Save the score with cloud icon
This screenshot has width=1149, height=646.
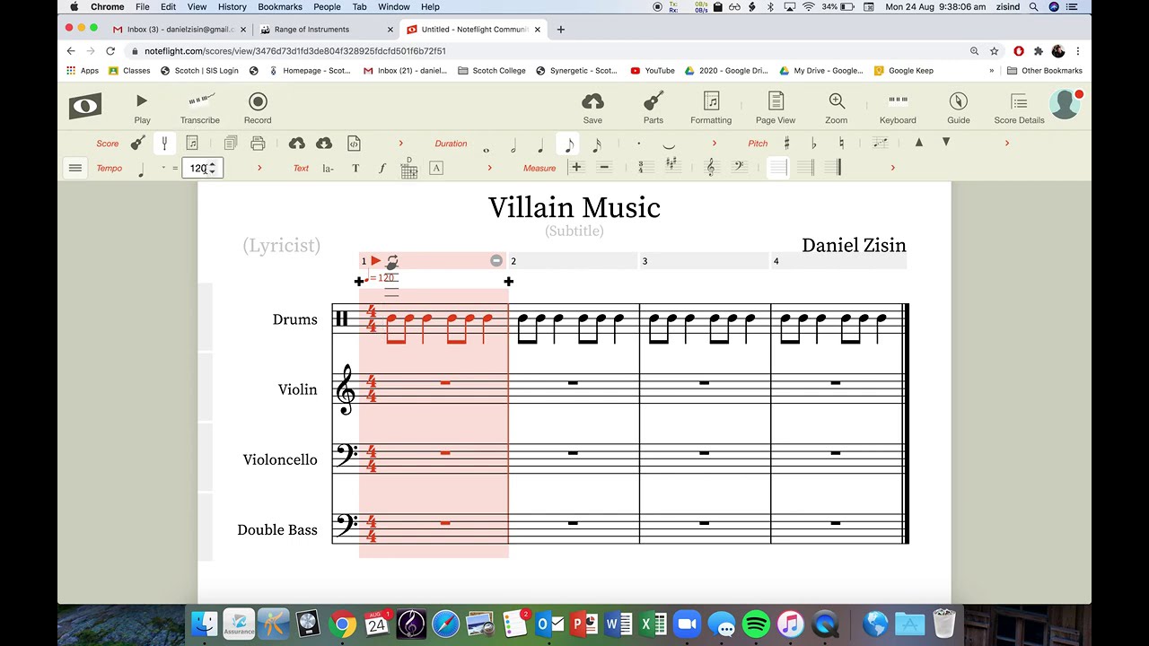tap(592, 108)
